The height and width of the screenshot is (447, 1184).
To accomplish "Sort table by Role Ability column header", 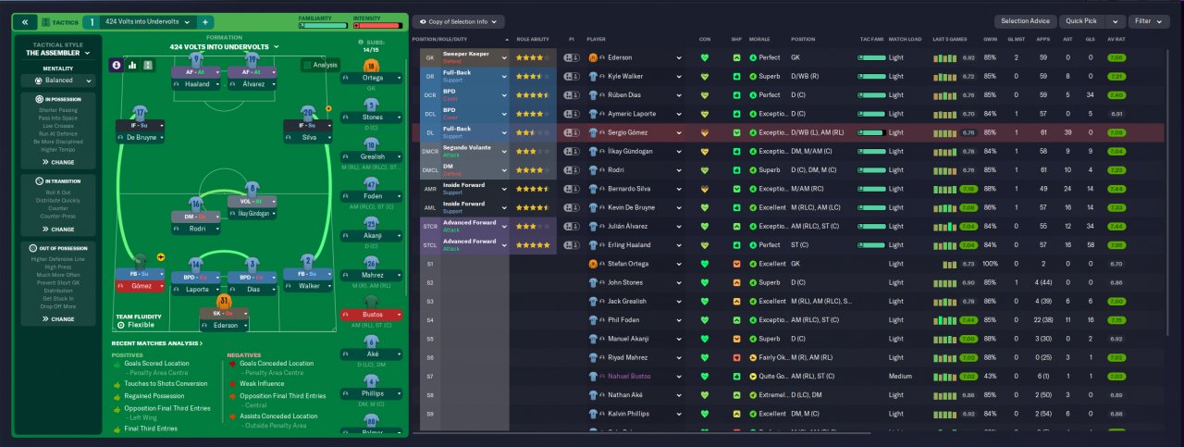I will tap(533, 40).
